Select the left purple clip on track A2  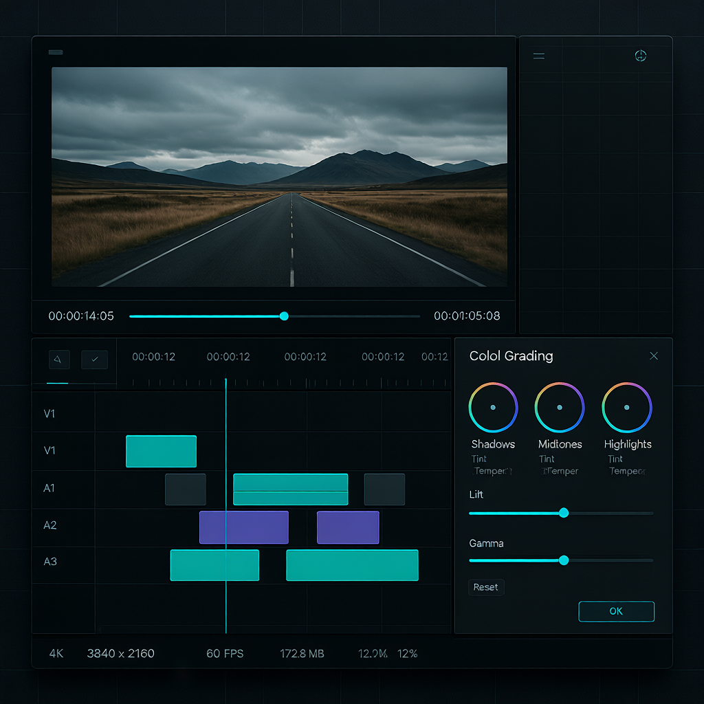pyautogui.click(x=244, y=527)
